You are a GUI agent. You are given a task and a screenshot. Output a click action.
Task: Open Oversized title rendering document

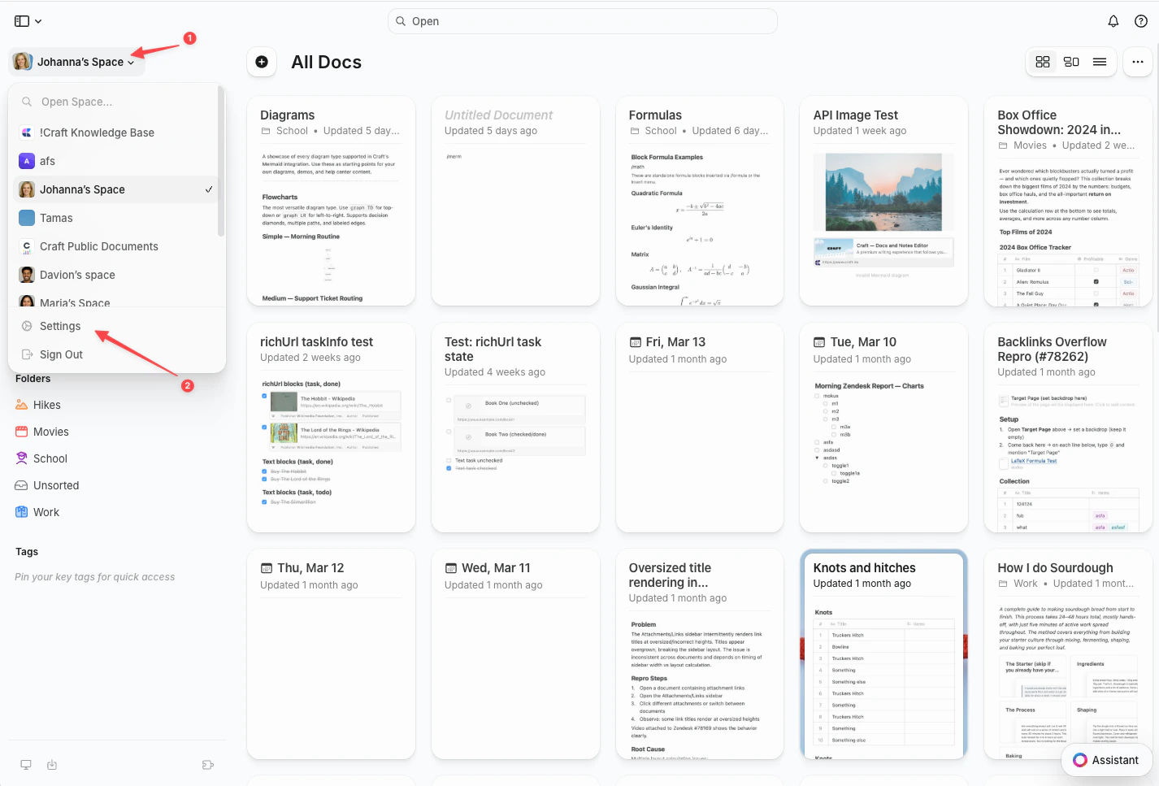(700, 654)
